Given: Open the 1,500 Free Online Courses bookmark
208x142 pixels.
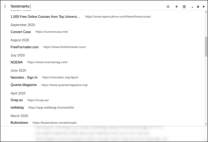Looking at the screenshot, I should pyautogui.click(x=45, y=17).
